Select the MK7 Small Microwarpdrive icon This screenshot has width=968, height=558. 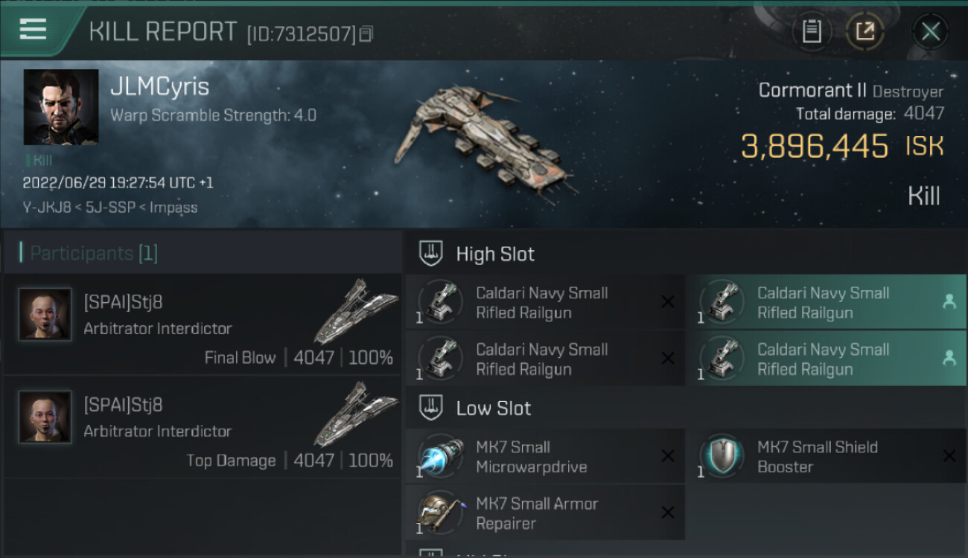(441, 456)
